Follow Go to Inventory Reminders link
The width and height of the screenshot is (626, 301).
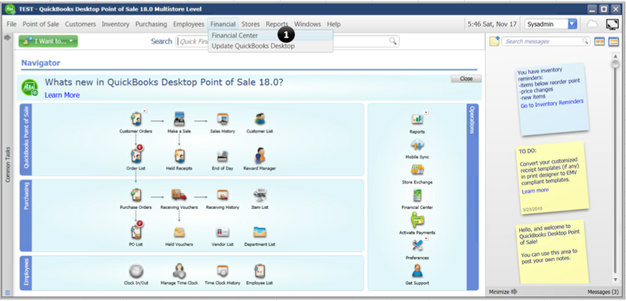(552, 104)
